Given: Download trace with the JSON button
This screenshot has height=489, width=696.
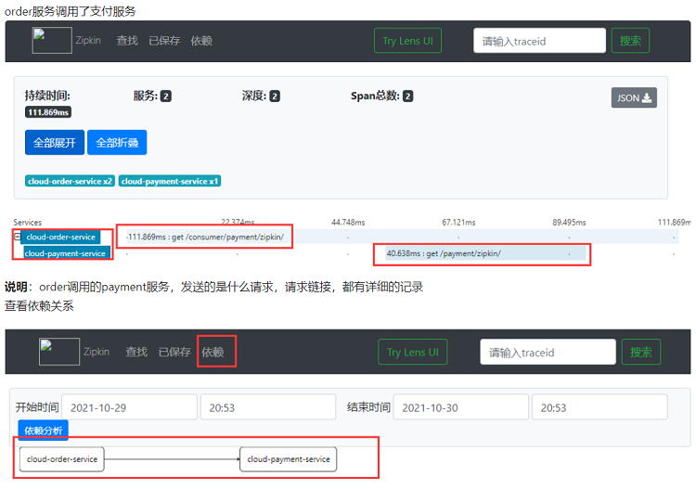Looking at the screenshot, I should [x=634, y=97].
